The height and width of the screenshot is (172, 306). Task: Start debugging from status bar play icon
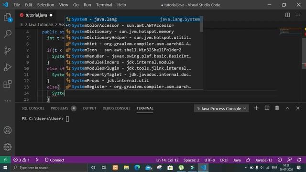click(37, 160)
